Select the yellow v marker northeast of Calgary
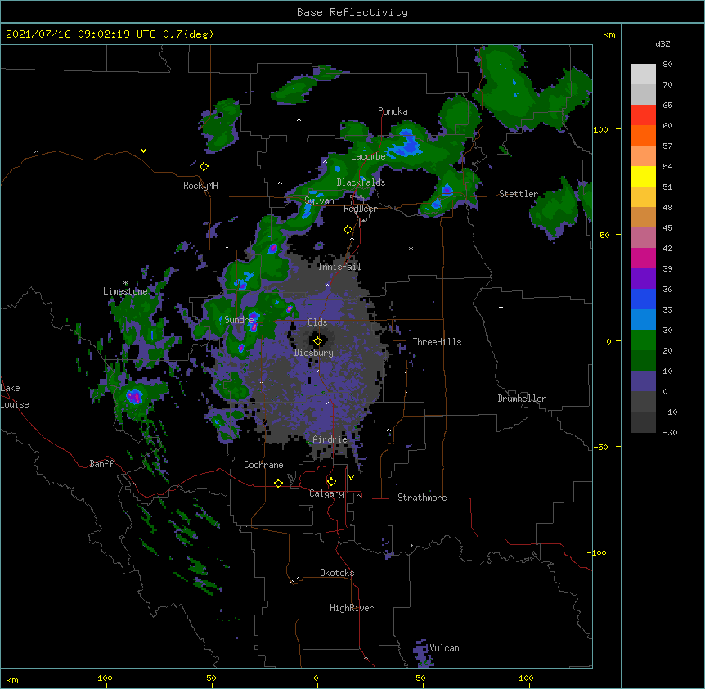 coord(351,478)
